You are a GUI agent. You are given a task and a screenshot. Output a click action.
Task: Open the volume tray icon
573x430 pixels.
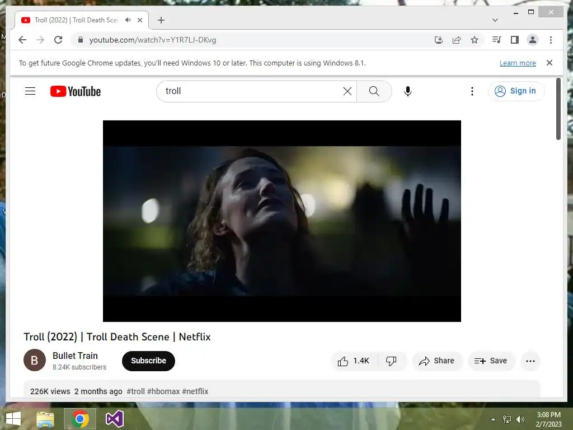point(520,419)
